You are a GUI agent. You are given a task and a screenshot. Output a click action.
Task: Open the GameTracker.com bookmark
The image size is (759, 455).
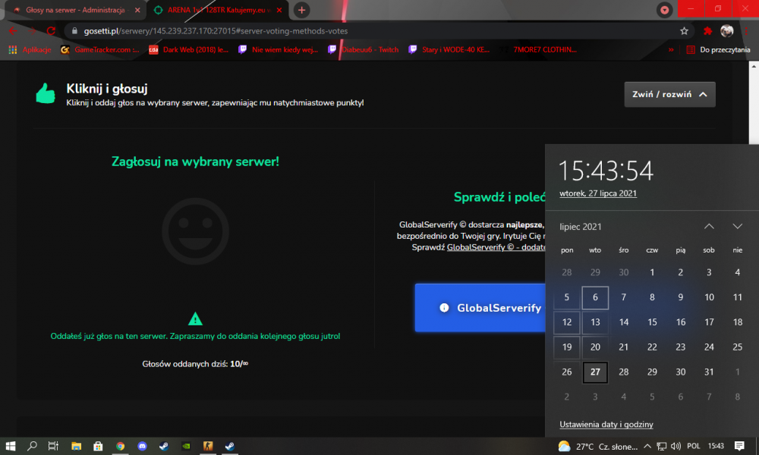[x=99, y=49]
